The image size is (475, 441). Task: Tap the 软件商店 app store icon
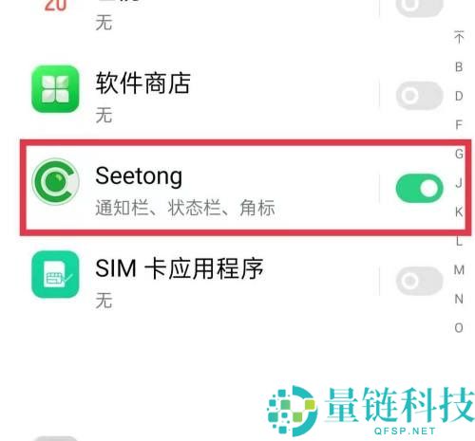[55, 89]
